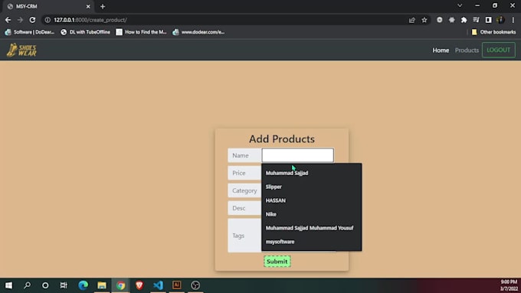Launch Brave browser from taskbar
Screen dimensions: 521x293
(x=139, y=285)
